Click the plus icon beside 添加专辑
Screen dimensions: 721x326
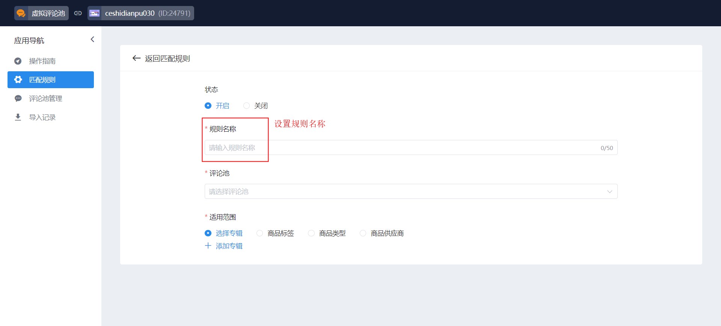208,246
